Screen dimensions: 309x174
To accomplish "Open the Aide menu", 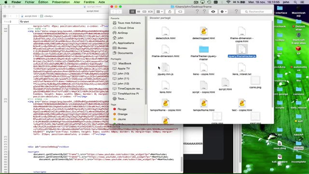I will coord(101,2).
